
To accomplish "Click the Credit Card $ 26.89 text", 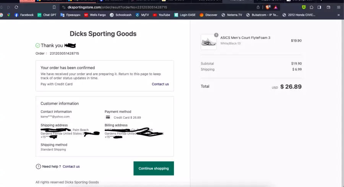I will (x=127, y=118).
